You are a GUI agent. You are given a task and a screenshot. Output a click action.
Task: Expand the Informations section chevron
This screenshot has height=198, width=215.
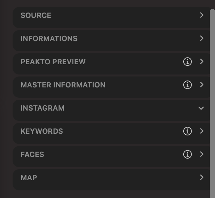tap(201, 38)
